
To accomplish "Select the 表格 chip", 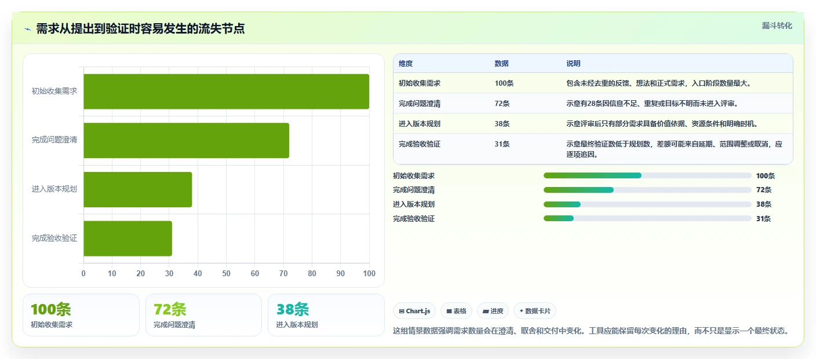I will coord(456,311).
